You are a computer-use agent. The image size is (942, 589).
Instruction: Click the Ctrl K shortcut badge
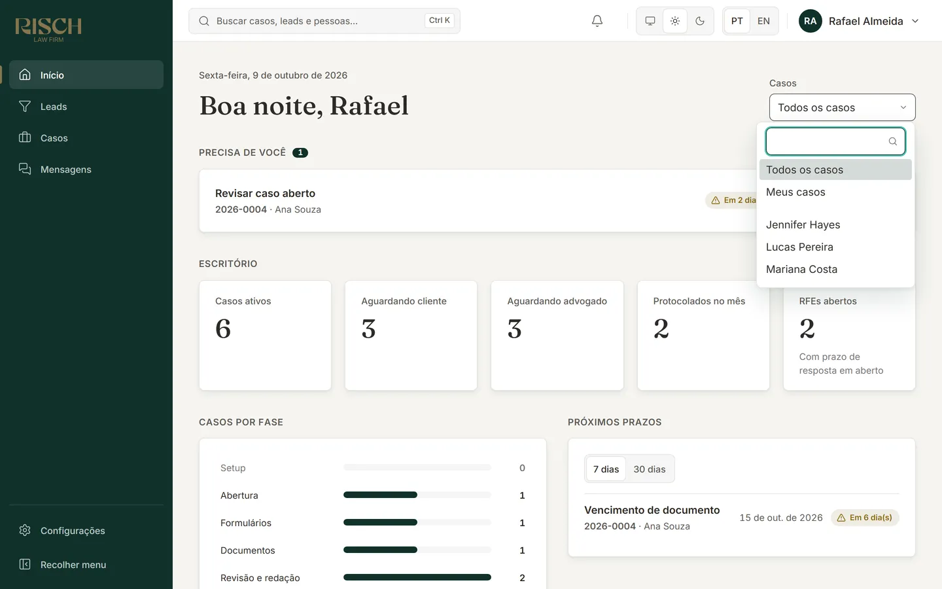[x=440, y=20]
